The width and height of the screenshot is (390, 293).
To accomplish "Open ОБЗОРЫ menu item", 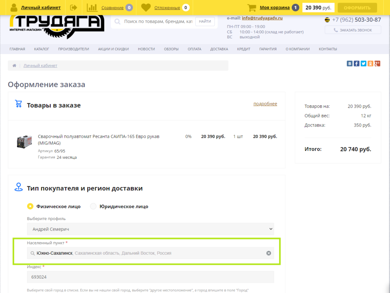I will [x=171, y=49].
